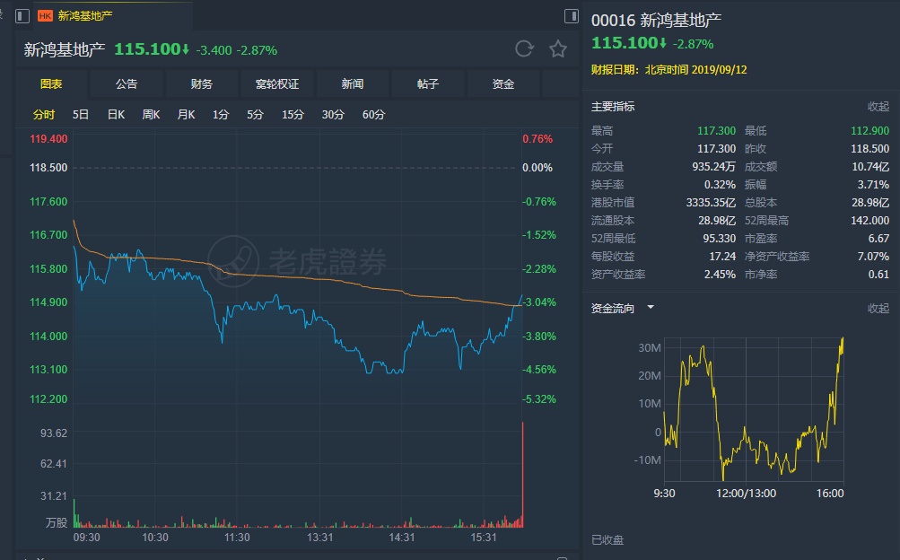Click the orange HK market badge
The height and width of the screenshot is (560, 900).
(x=45, y=16)
